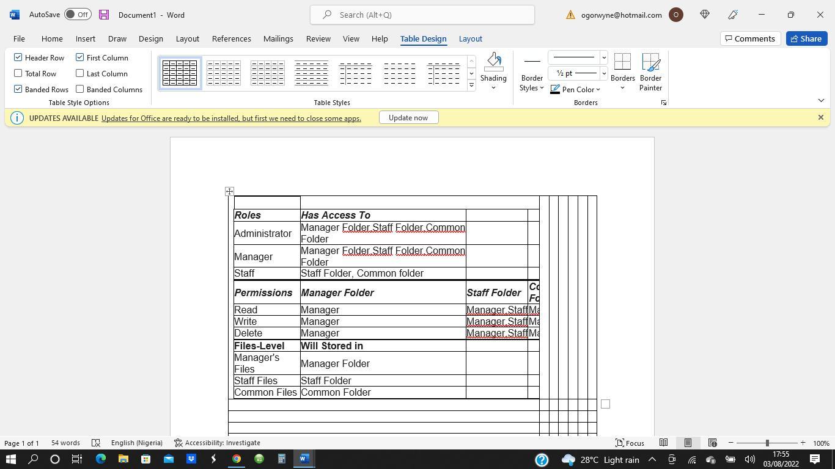Uncheck the Header Row checkbox
Screen dimensions: 835x469
click(x=18, y=57)
